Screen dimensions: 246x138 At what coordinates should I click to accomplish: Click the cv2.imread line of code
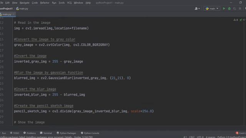pyautogui.click(x=51, y=28)
